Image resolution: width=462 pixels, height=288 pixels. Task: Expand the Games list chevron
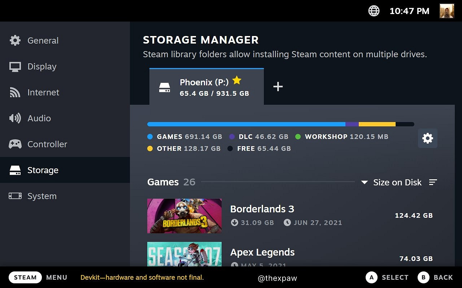[x=365, y=182]
